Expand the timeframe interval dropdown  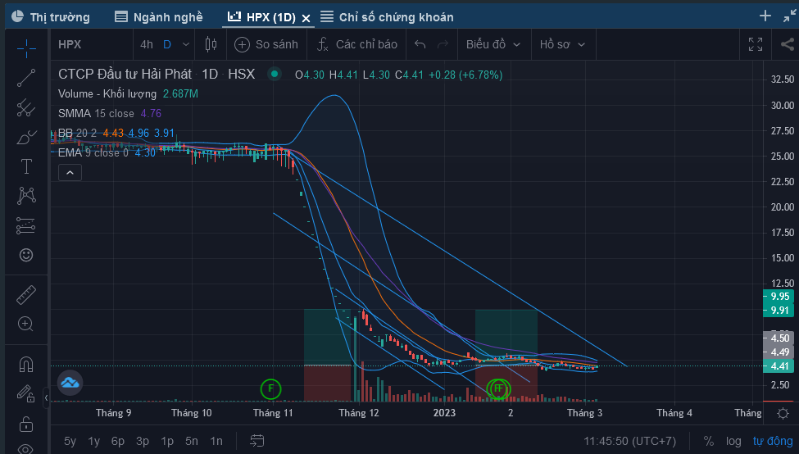point(186,44)
